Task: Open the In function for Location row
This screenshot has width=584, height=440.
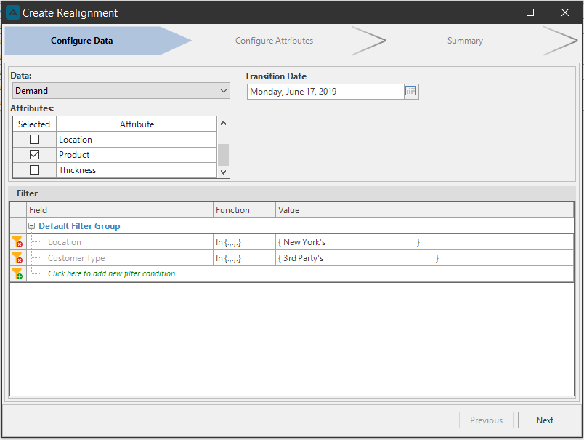Action: tap(244, 242)
